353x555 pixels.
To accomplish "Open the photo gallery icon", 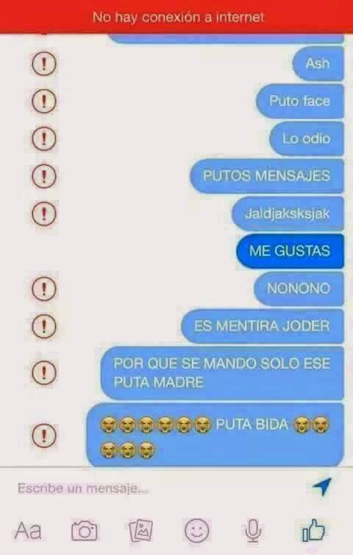I will tap(140, 531).
